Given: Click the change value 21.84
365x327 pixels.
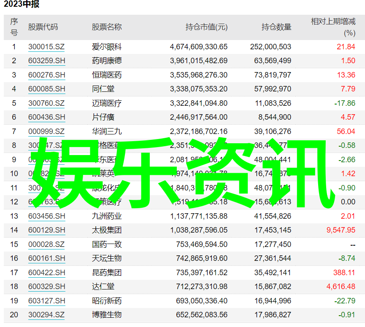Looking at the screenshot, I should [x=346, y=47].
